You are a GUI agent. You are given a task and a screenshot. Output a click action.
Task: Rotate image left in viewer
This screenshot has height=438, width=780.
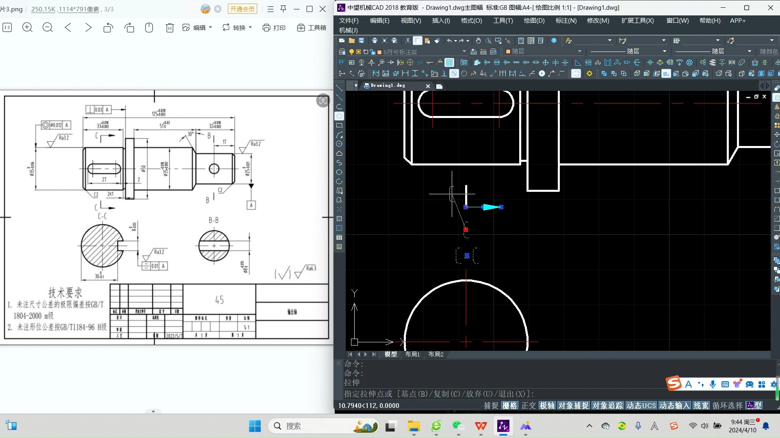(108, 28)
